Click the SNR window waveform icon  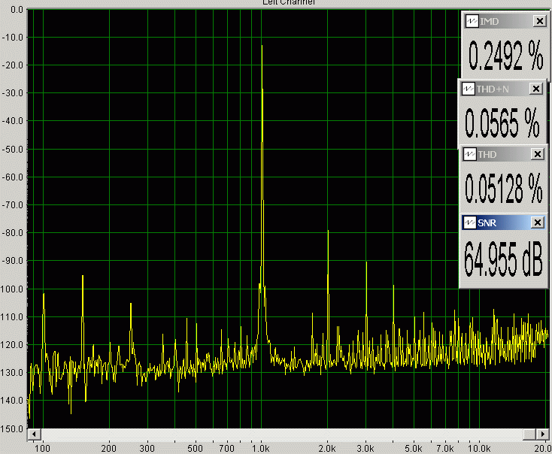click(x=469, y=222)
